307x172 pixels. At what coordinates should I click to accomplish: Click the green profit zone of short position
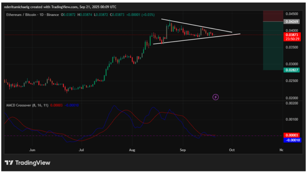273,46
